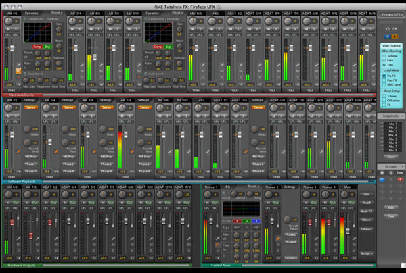This screenshot has height=273, width=406.
Task: Click orange EQ icon on hardware input AN 1/2
Action: [18, 71]
